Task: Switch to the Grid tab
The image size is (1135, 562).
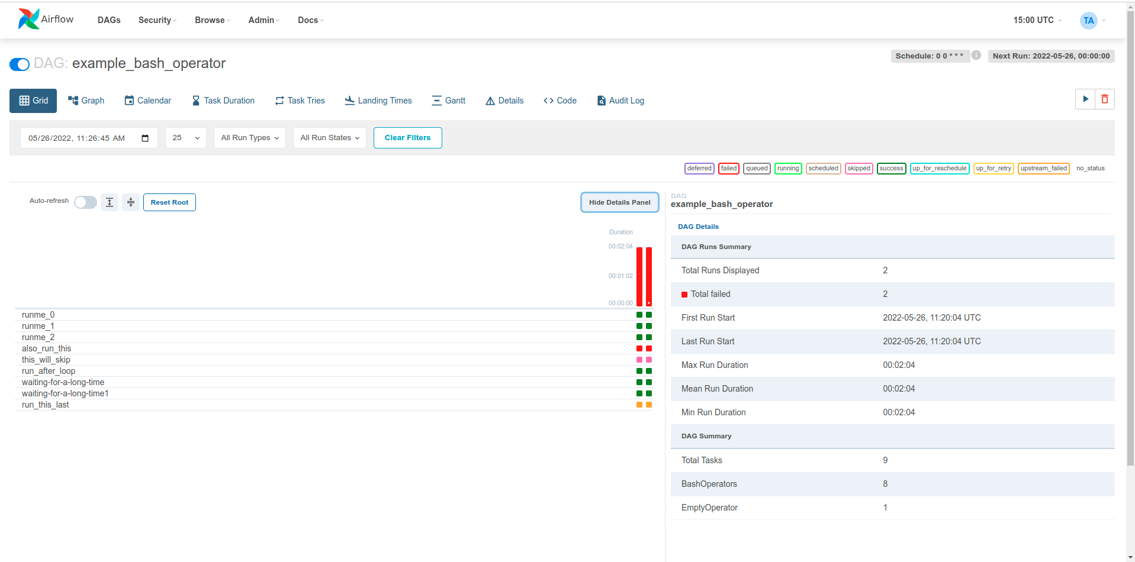Action: click(33, 101)
